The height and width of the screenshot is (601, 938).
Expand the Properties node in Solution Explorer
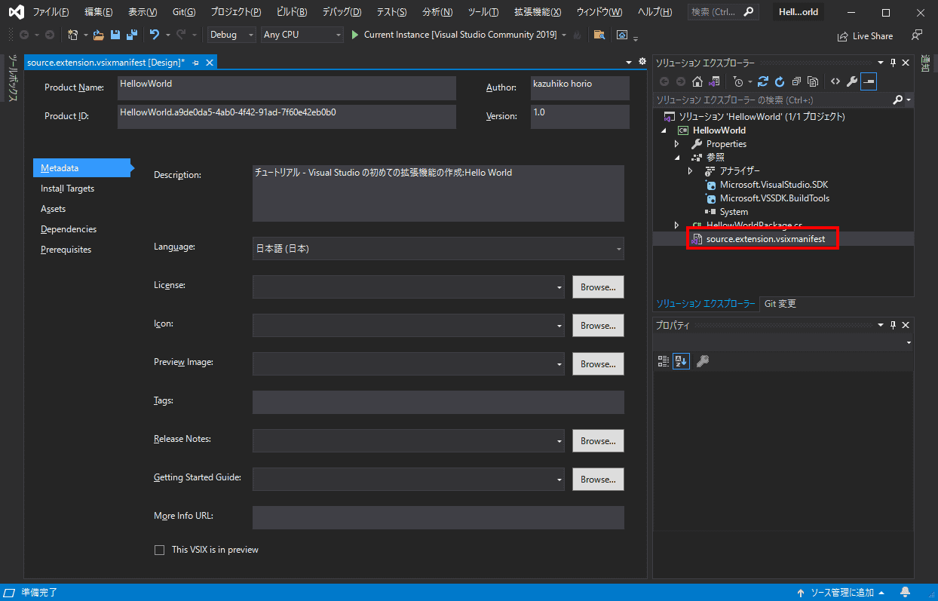point(676,143)
